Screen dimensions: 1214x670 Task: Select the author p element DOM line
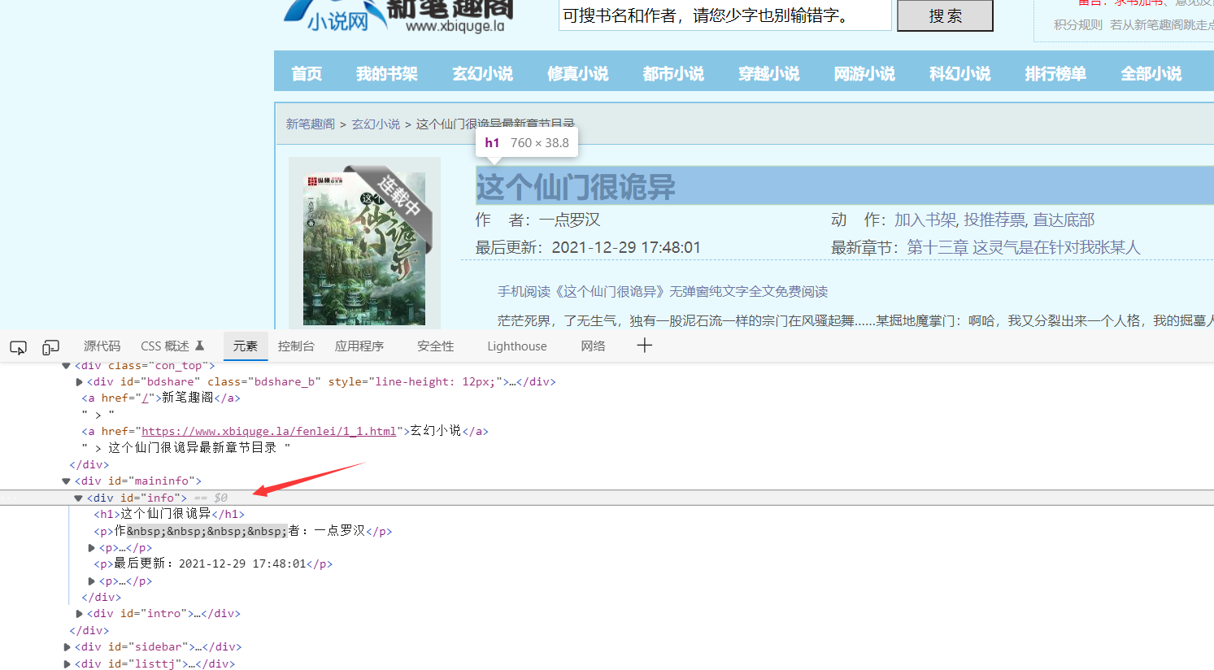243,531
